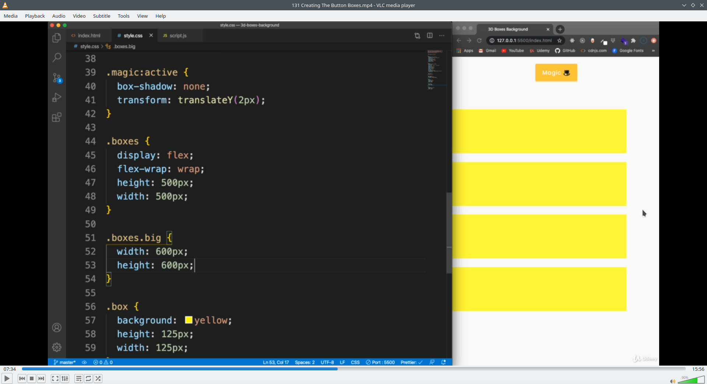Toggle VLC fullscreen mode
Viewport: 707px width, 384px height.
(55, 378)
